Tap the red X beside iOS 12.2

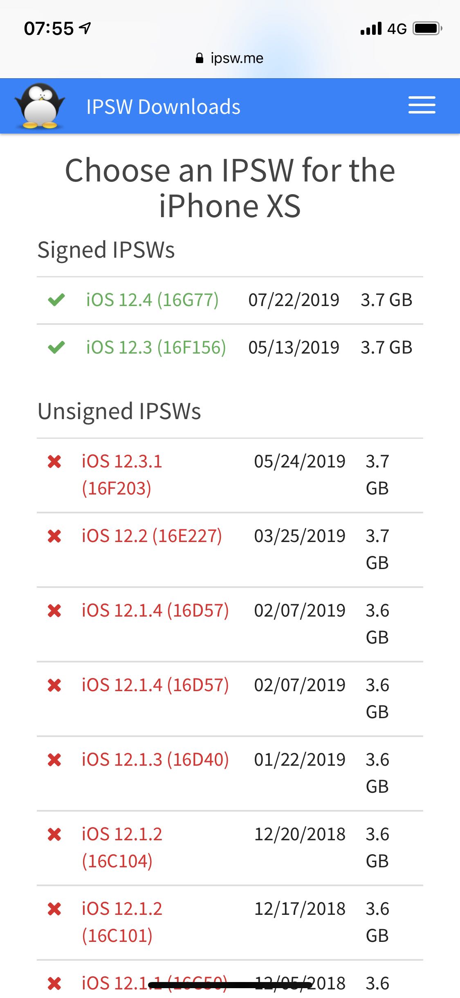coord(54,536)
